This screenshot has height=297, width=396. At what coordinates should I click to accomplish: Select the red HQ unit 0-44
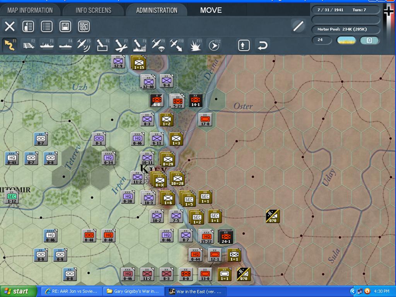coord(195,255)
